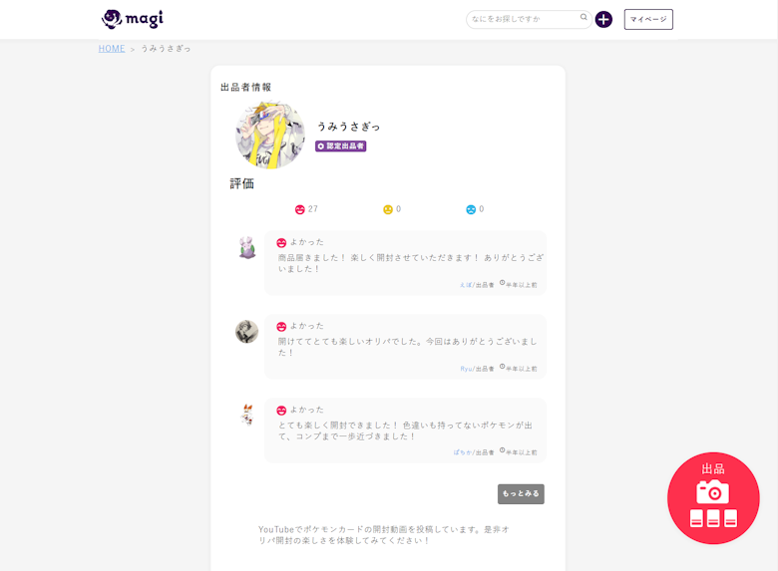Click the third reviewer's rabbit Pokémon avatar
Image resolution: width=778 pixels, height=571 pixels.
click(x=247, y=416)
